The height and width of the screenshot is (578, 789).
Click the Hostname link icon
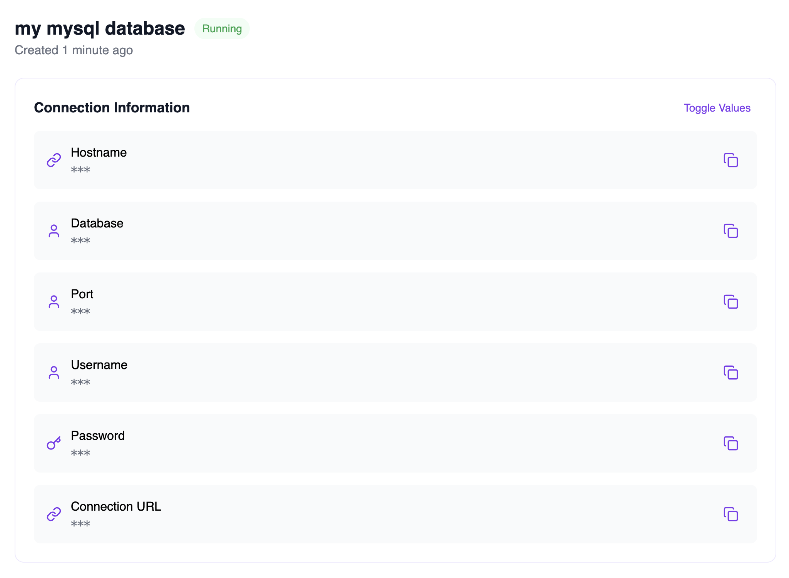point(54,160)
